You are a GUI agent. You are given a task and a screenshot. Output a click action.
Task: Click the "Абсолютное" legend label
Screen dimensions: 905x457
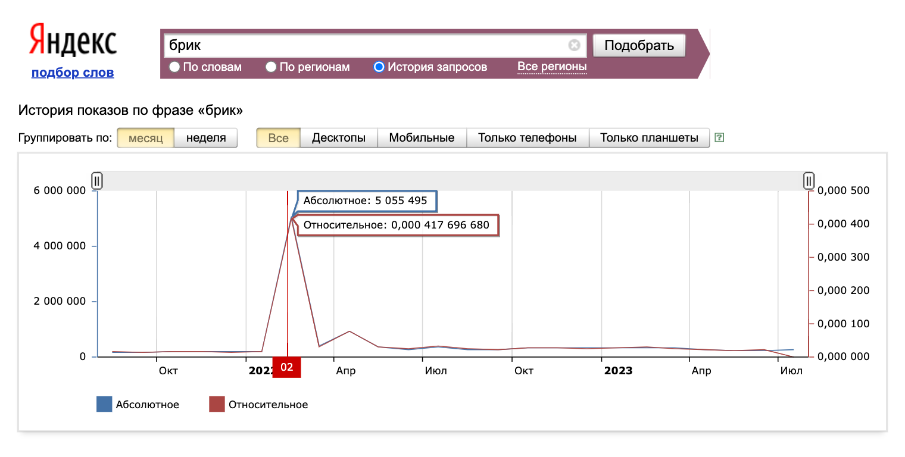(x=148, y=405)
